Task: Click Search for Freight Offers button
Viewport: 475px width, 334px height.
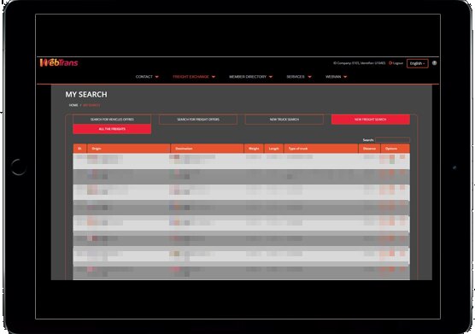Action: 198,120
